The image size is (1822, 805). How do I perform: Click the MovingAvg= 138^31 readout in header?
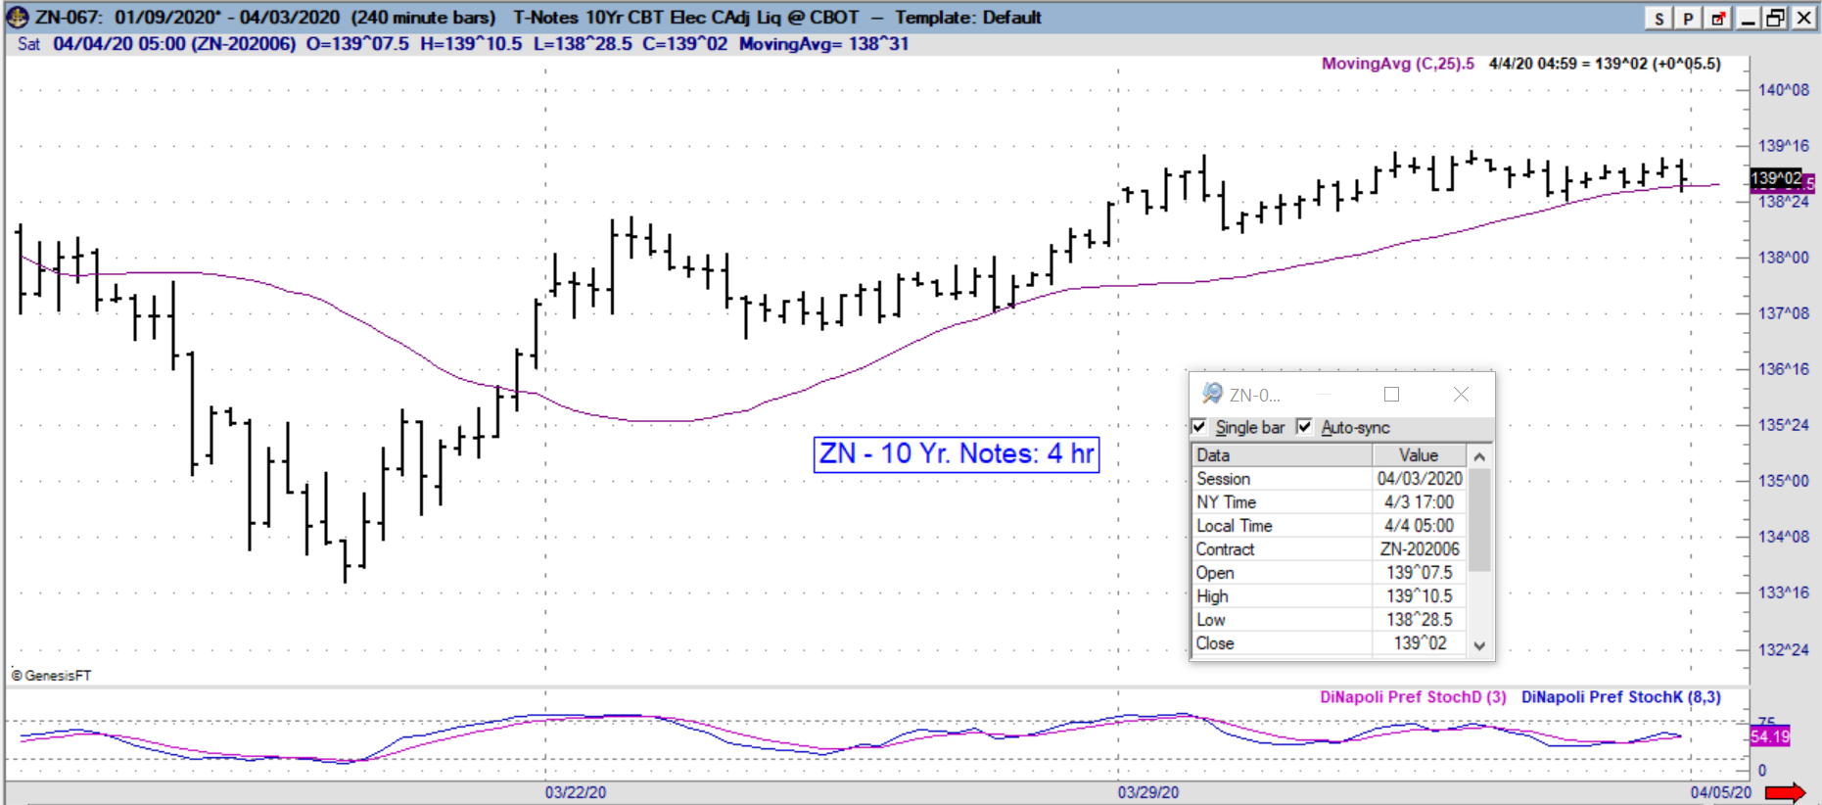(824, 44)
